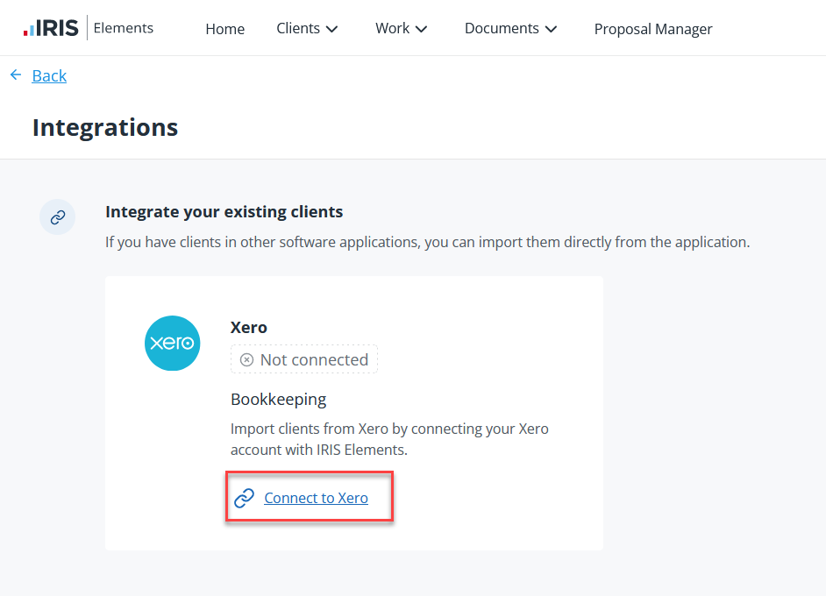Click the Bookkeeping label in the Xero card

coord(278,400)
